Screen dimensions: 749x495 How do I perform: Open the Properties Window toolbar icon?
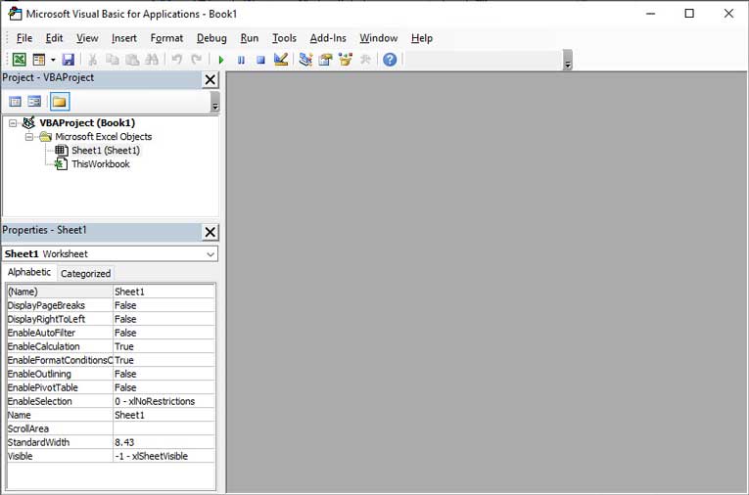pyautogui.click(x=325, y=60)
